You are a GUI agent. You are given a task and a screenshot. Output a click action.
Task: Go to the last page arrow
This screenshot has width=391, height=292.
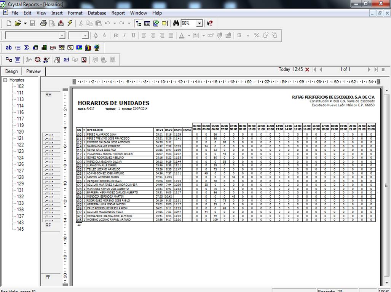coord(376,70)
